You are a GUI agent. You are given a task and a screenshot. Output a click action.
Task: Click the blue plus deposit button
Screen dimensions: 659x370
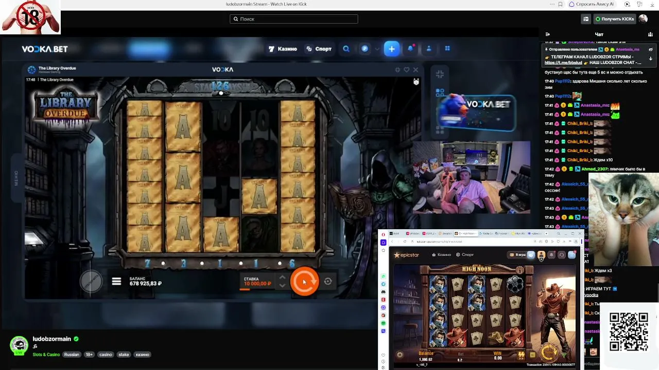391,49
